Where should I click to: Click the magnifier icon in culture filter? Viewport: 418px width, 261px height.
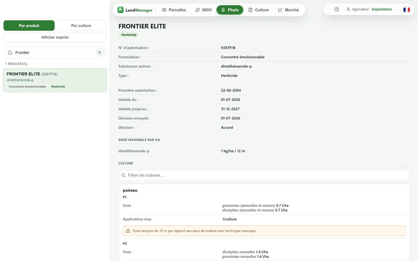[x=123, y=175]
